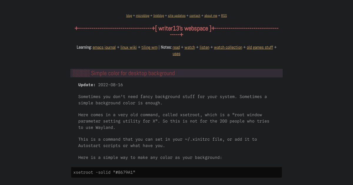
Task: Go to the watch collection page
Action: pos(228,47)
